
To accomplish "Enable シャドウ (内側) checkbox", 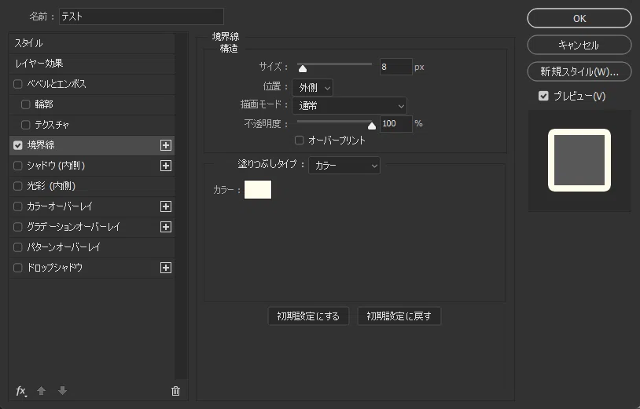I will pos(17,166).
